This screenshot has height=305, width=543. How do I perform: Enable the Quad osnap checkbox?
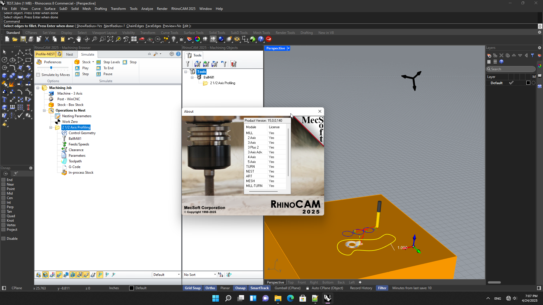point(3,216)
